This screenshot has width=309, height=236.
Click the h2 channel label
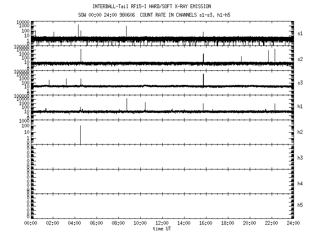[x=300, y=132]
